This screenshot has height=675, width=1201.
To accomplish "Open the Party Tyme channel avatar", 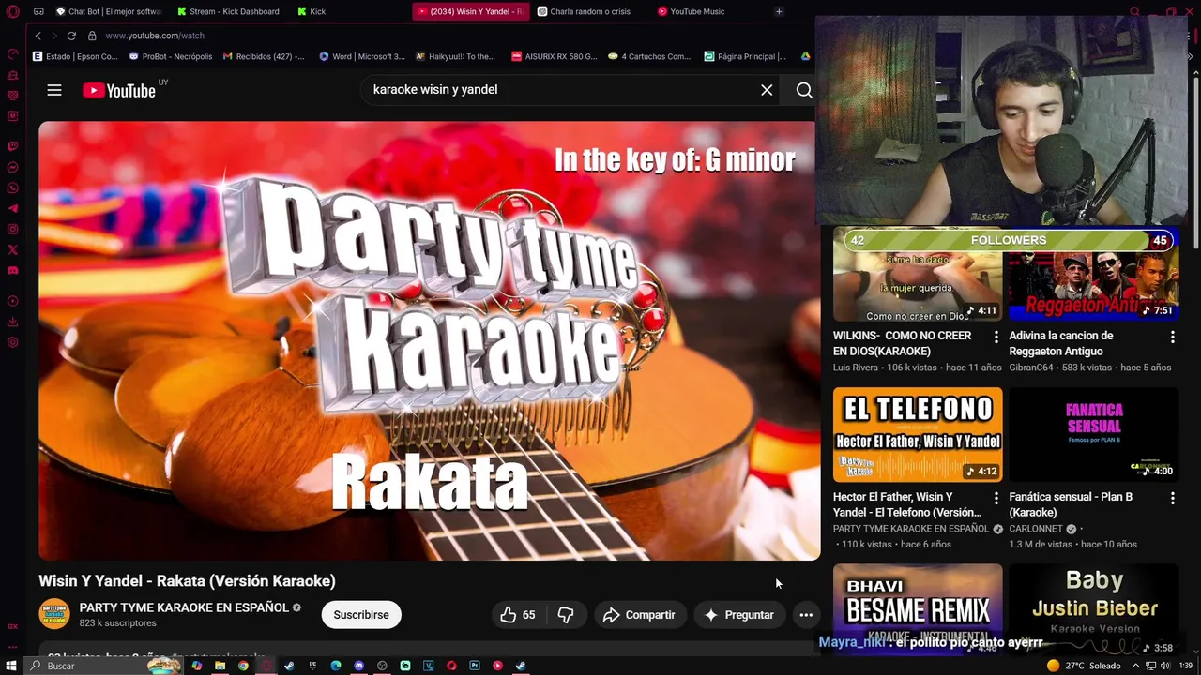I will tap(53, 614).
